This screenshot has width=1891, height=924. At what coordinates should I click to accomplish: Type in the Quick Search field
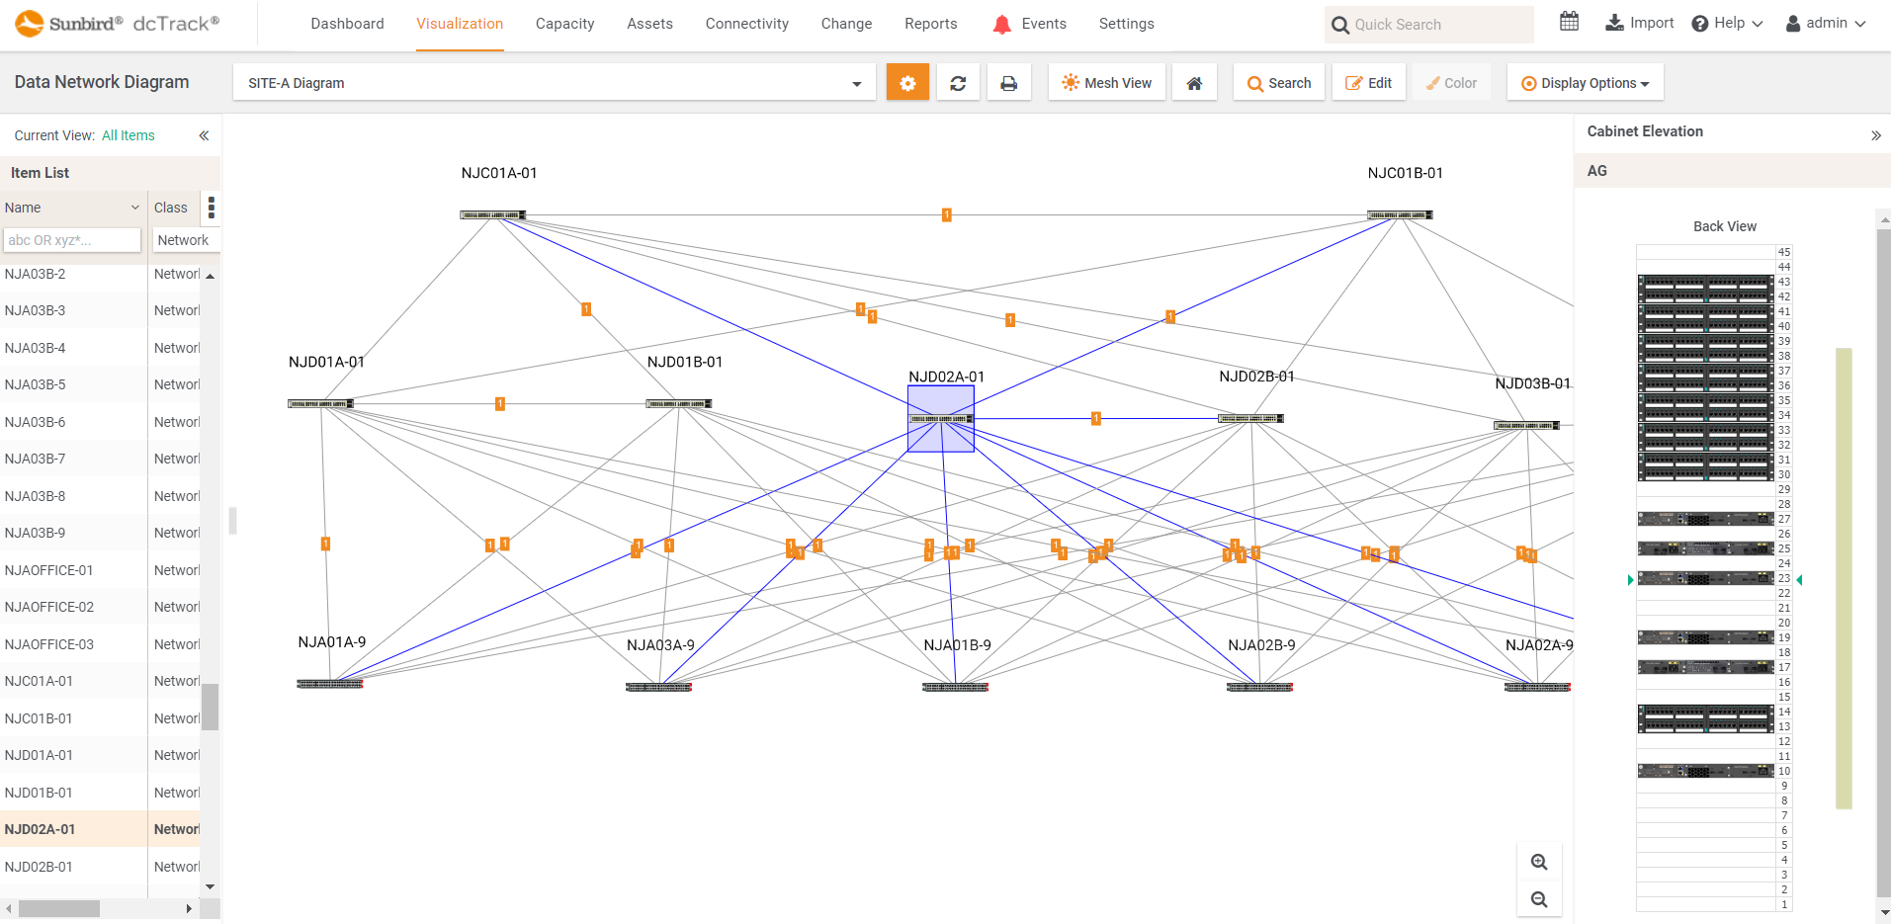[x=1428, y=24]
